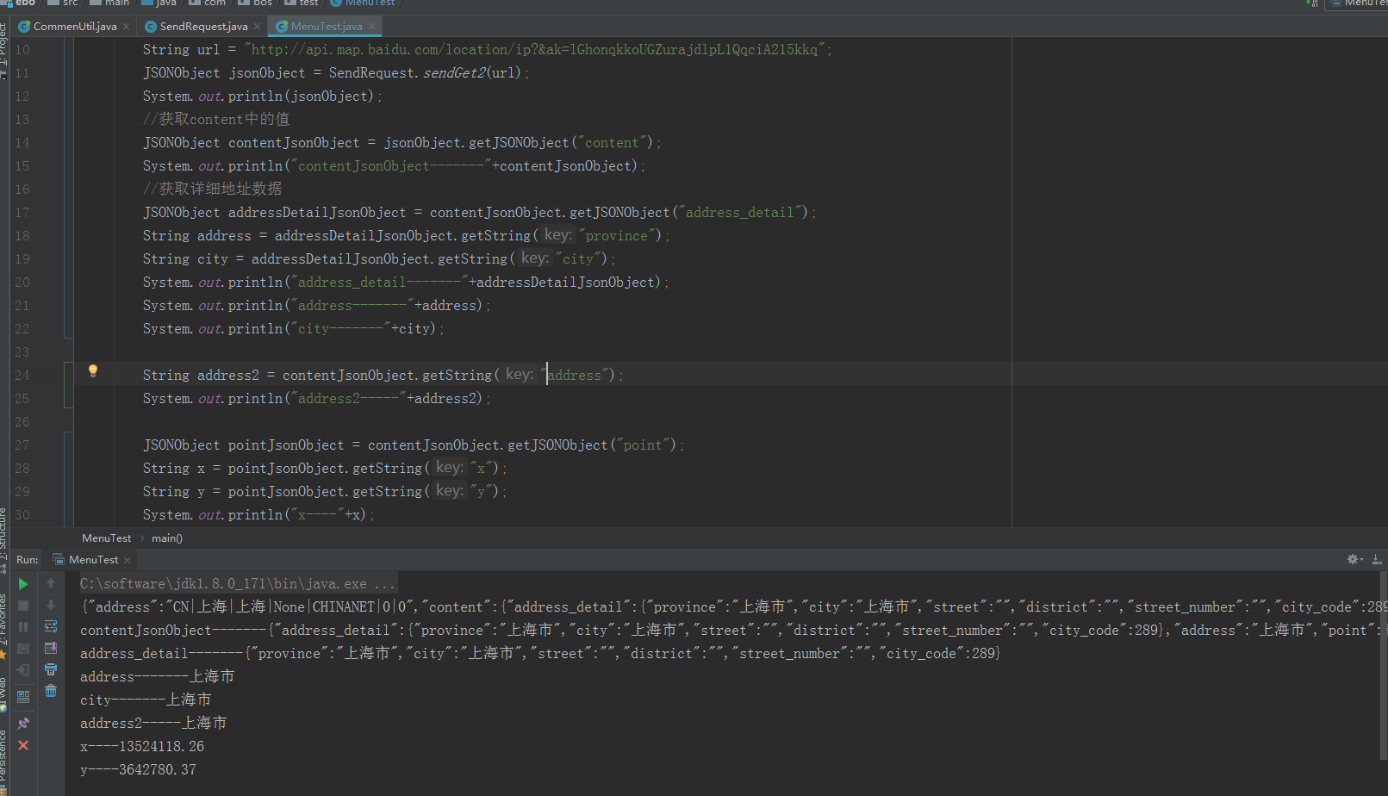The image size is (1388, 796).
Task: Click variable 'pointJsonObject' on line 27
Action: (x=286, y=445)
